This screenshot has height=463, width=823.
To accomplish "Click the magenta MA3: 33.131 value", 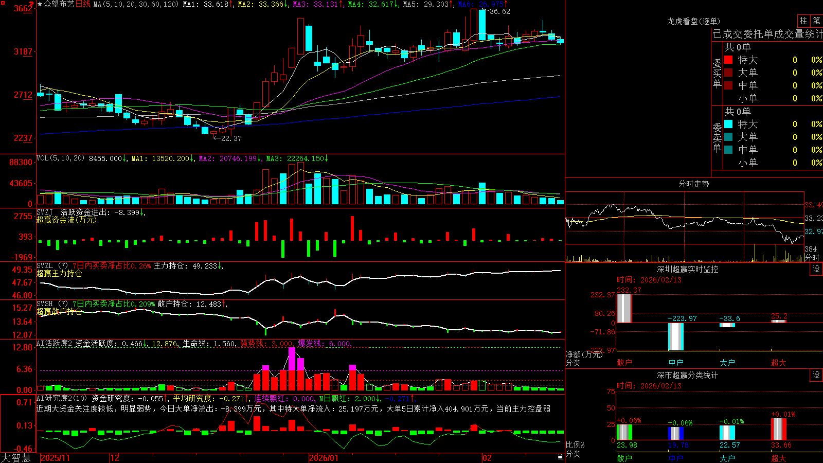I will click(318, 4).
